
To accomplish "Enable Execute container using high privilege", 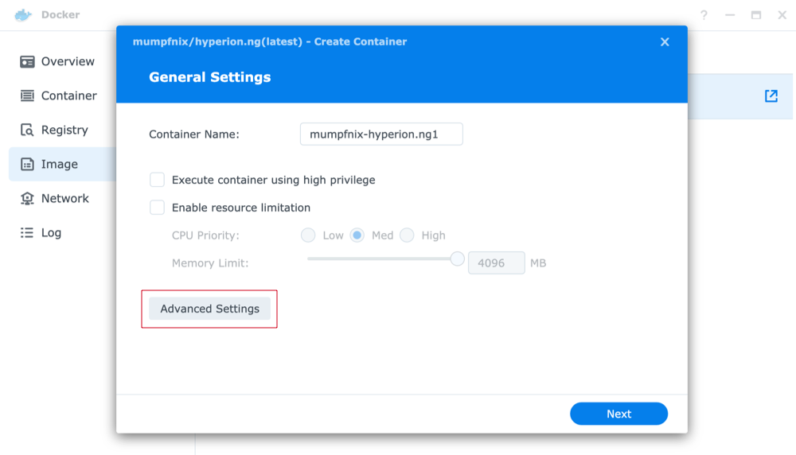I will [x=157, y=180].
